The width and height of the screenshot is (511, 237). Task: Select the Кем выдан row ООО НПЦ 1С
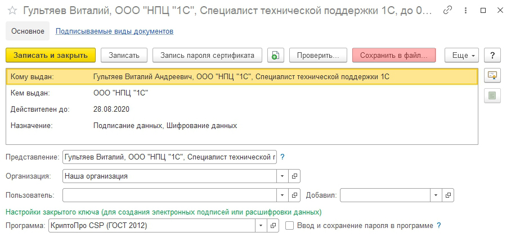coord(242,93)
